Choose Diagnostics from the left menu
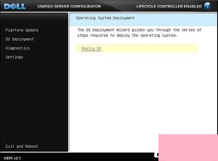The width and height of the screenshot is (218, 161). point(17,48)
